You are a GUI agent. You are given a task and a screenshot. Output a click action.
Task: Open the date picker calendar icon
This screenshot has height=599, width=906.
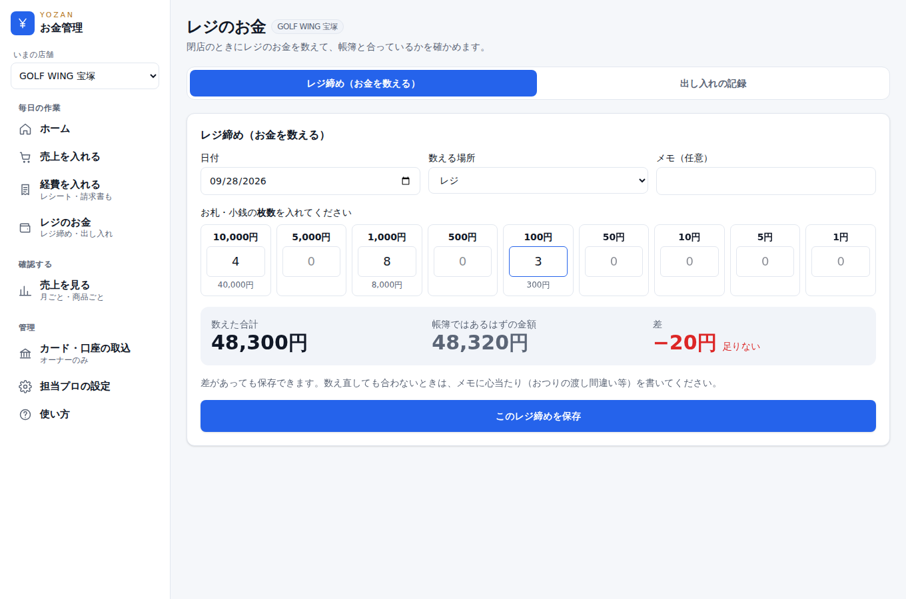pyautogui.click(x=406, y=181)
